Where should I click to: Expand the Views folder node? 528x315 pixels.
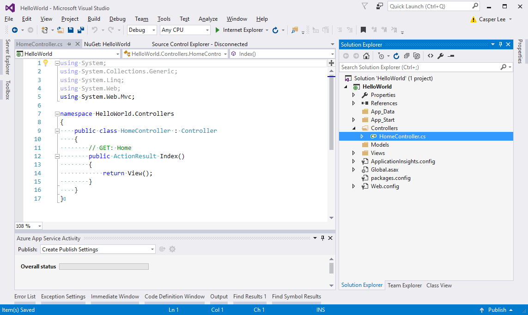pos(353,153)
